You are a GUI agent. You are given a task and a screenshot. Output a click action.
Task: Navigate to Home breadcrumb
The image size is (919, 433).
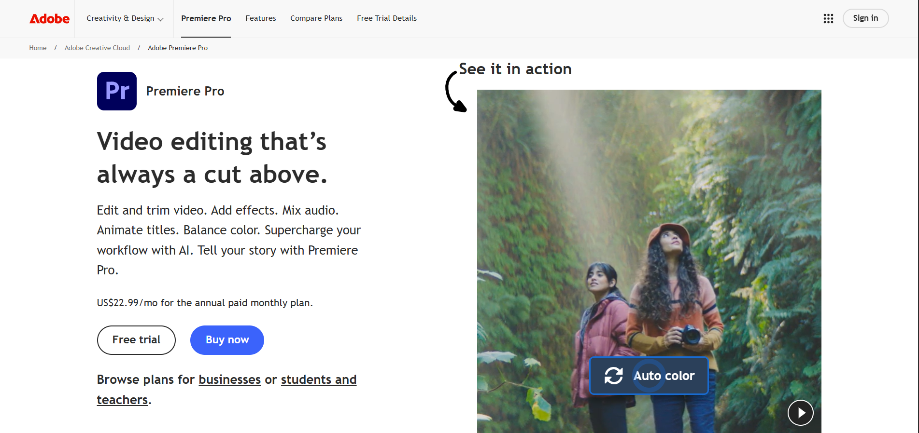(38, 48)
